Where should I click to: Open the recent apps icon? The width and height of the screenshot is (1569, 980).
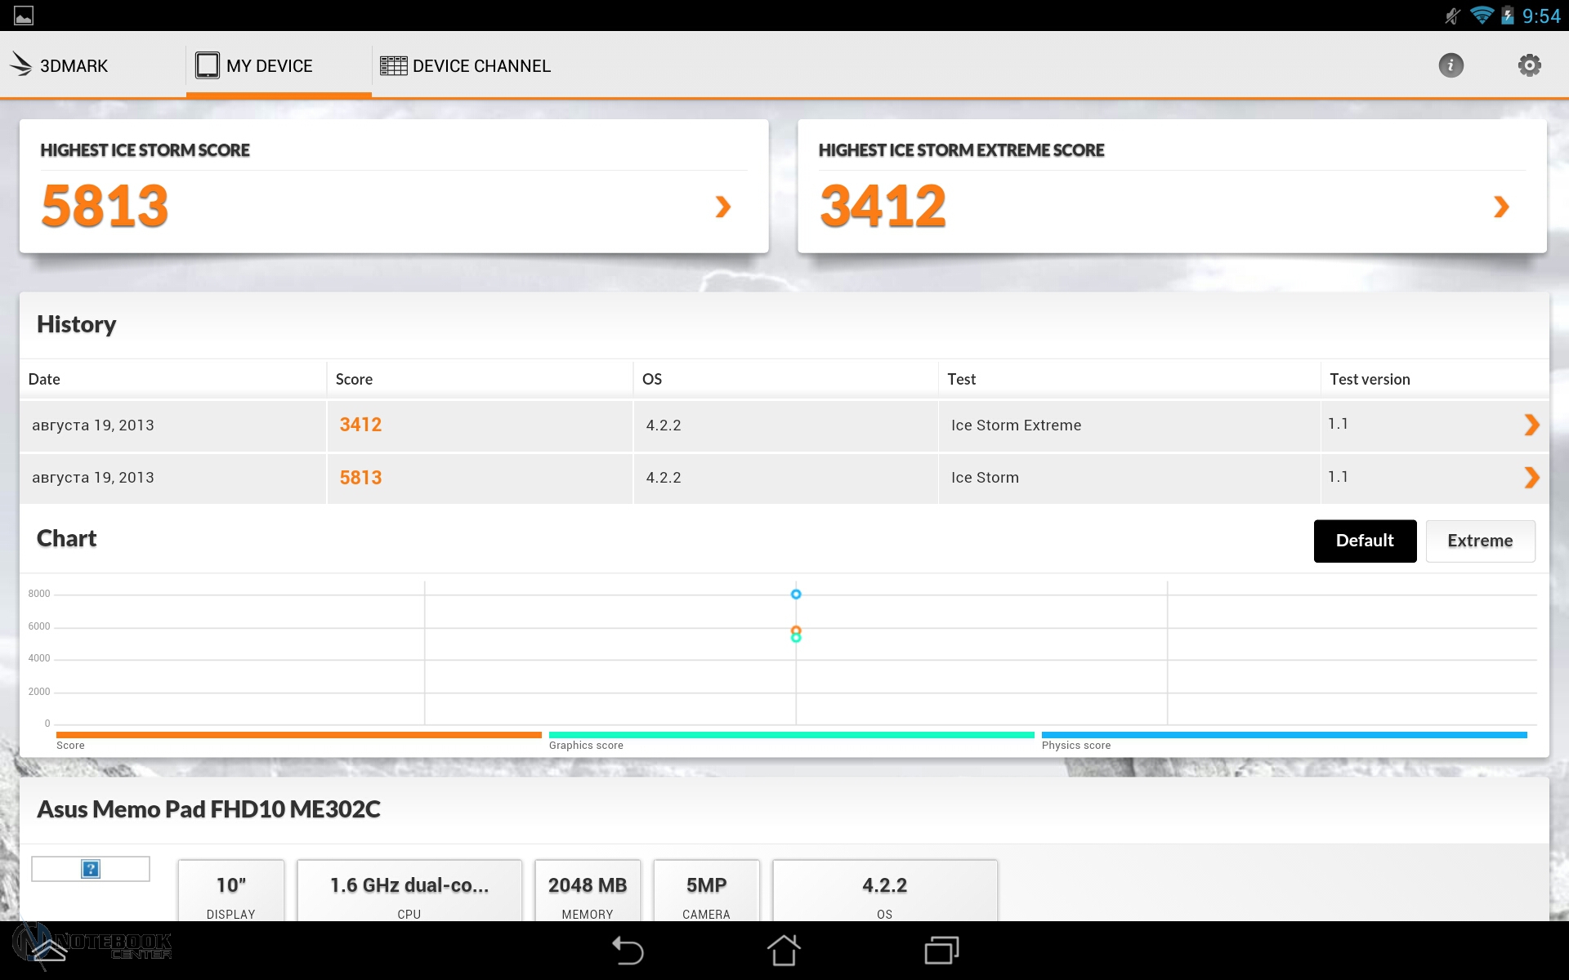tap(941, 951)
